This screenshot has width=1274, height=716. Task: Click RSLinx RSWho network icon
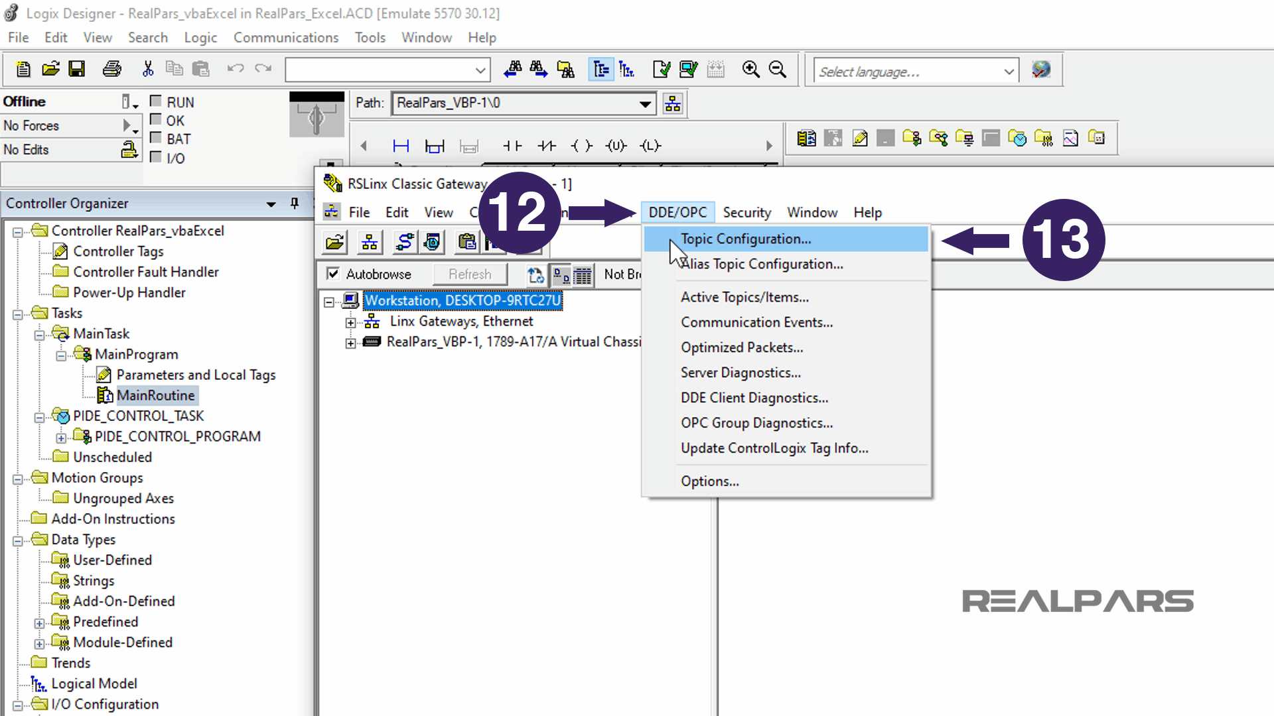point(370,242)
